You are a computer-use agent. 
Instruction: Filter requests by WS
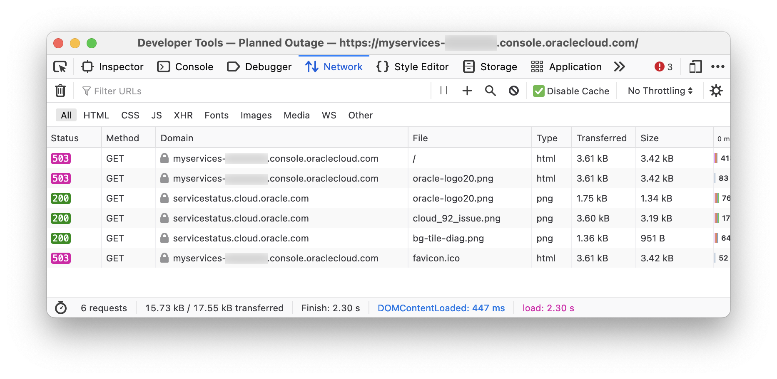tap(329, 115)
